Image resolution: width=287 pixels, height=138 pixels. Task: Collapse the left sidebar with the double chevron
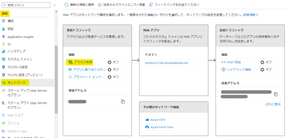pyautogui.click(x=55, y=5)
